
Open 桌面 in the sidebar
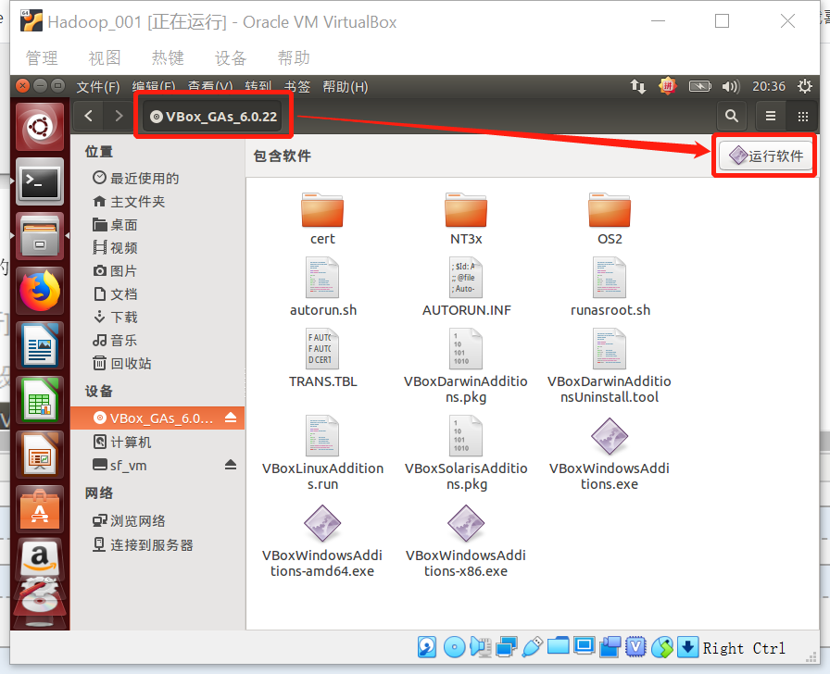point(115,225)
